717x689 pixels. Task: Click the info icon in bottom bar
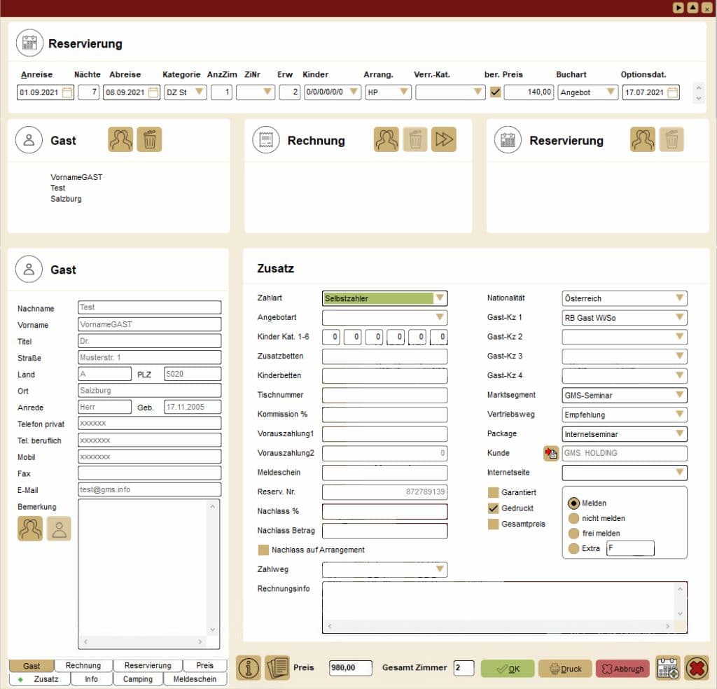point(249,668)
